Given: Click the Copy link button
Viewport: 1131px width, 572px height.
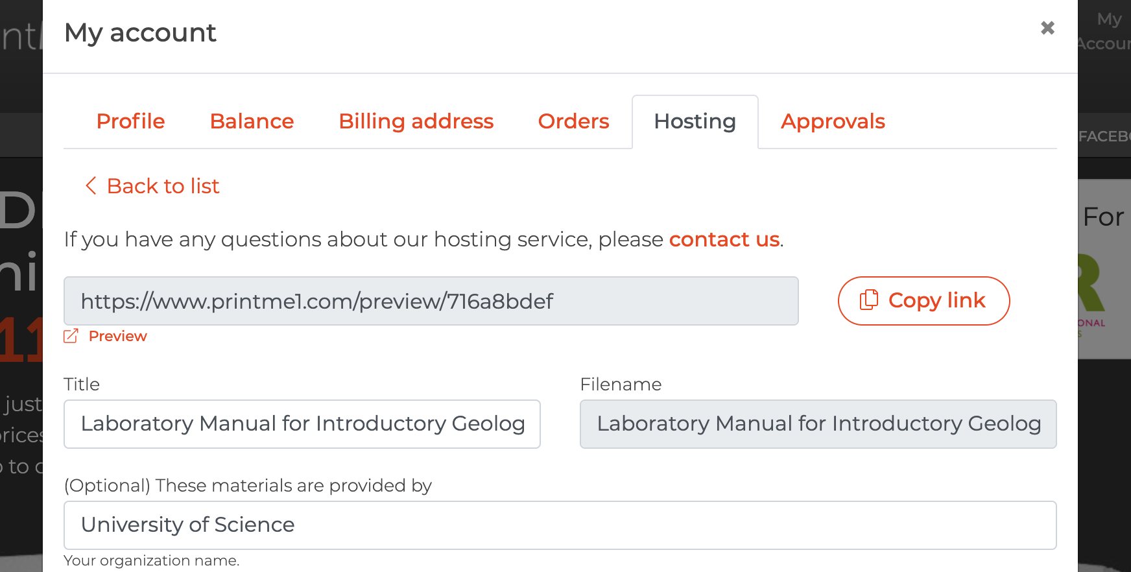Looking at the screenshot, I should click(x=923, y=301).
